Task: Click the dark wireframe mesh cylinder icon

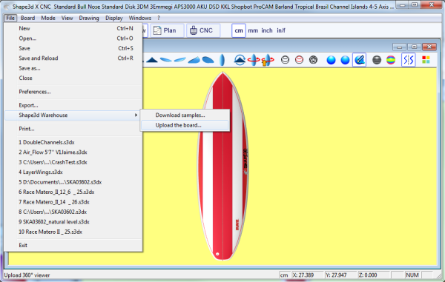Action: click(313, 60)
